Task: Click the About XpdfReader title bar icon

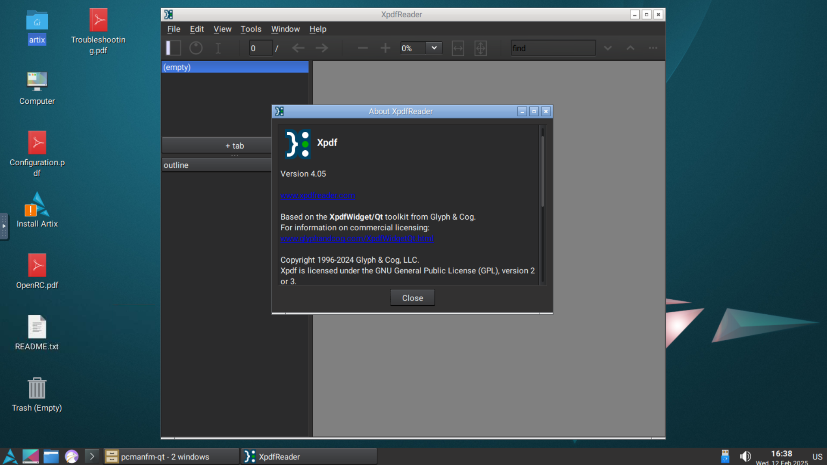Action: click(x=279, y=112)
